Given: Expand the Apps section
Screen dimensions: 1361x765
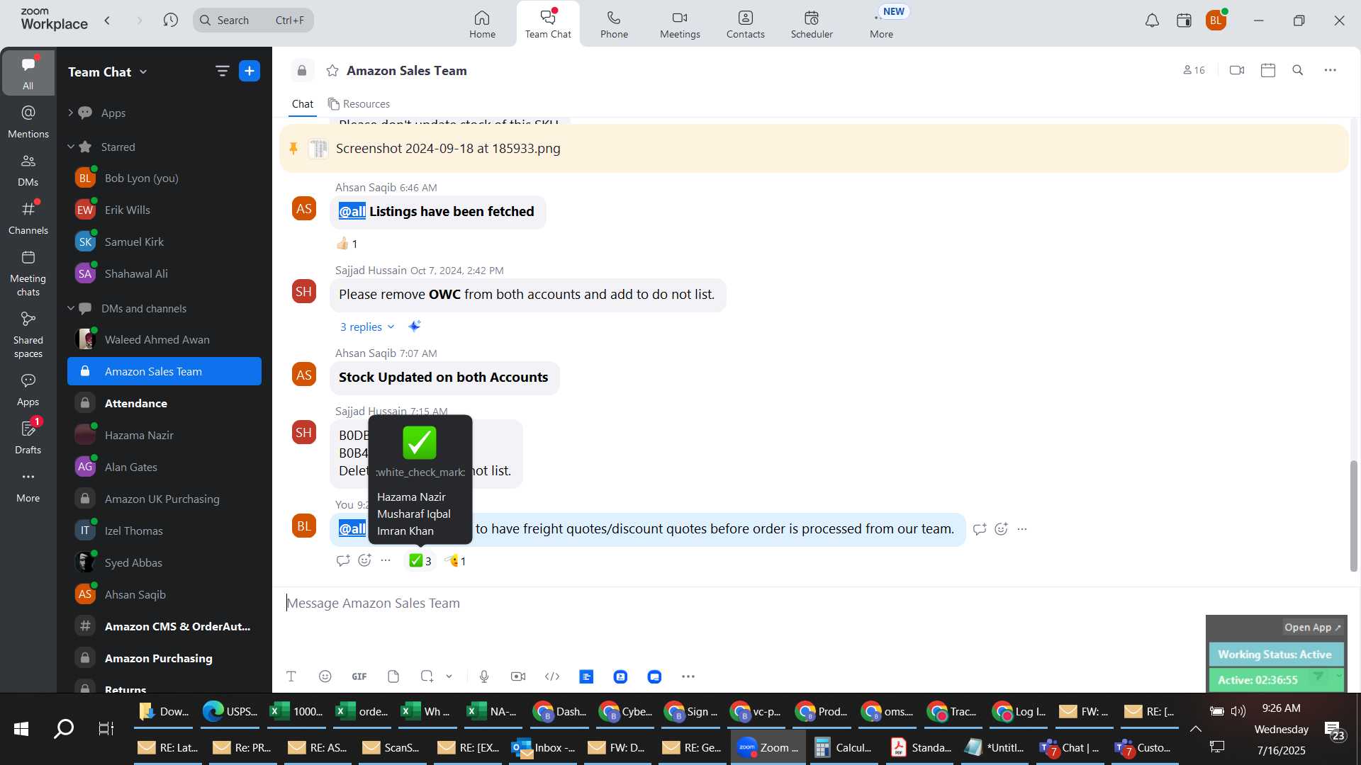Looking at the screenshot, I should (70, 113).
